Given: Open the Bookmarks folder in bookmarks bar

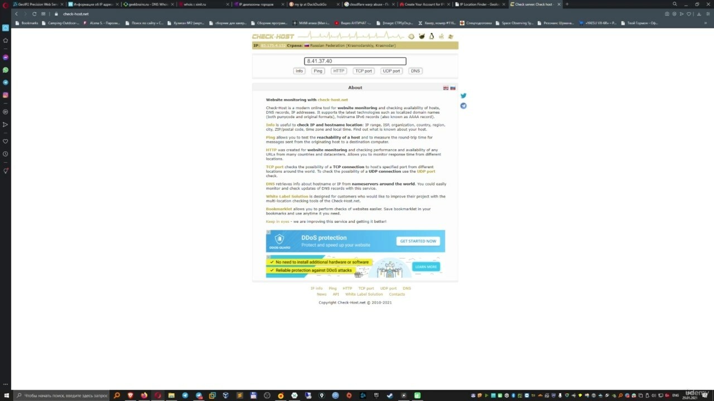Looking at the screenshot, I should pos(27,23).
